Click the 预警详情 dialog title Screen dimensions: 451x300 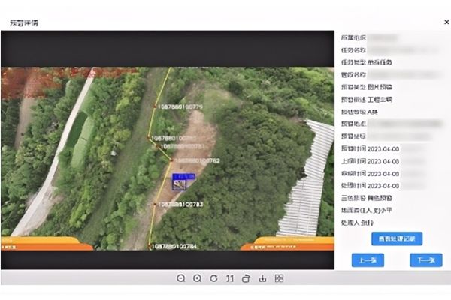click(23, 22)
